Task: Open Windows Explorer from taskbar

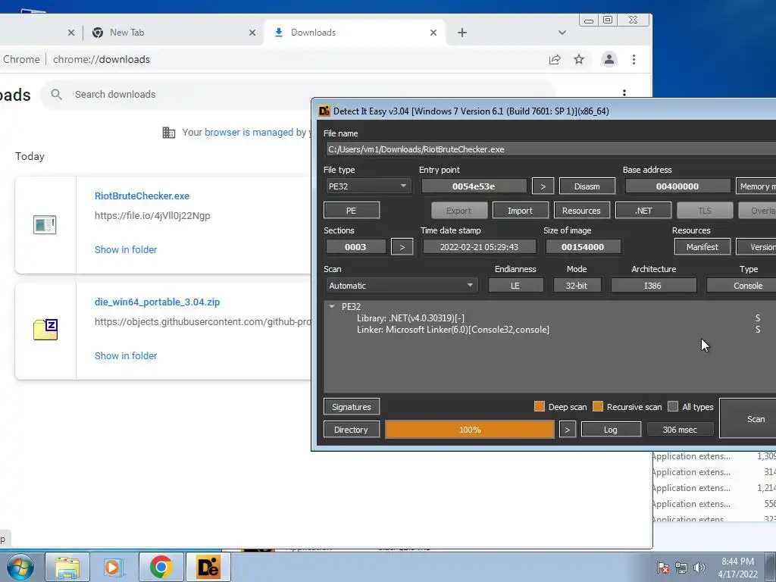Action: [x=67, y=567]
